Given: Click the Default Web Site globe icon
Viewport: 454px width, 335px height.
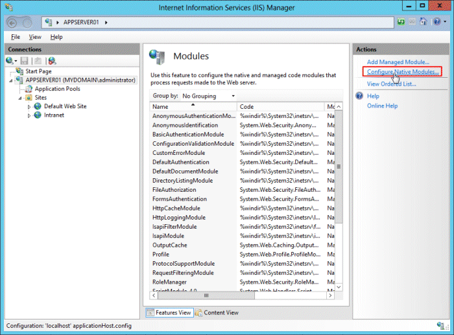Looking at the screenshot, I should [x=38, y=106].
